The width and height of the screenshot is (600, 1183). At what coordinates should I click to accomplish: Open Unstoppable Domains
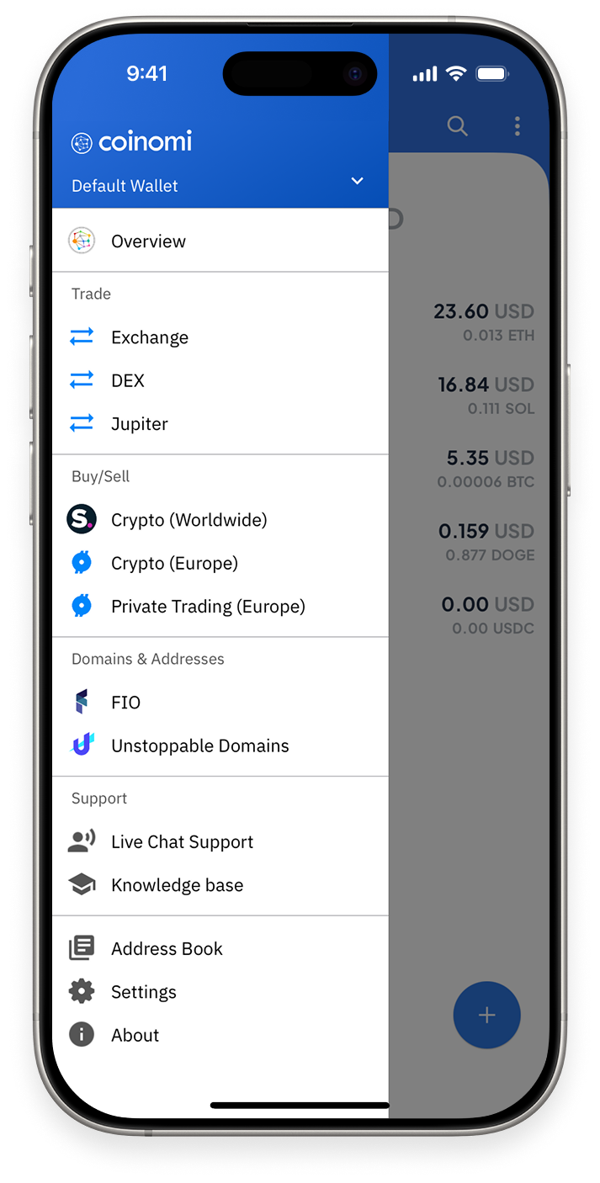click(200, 745)
